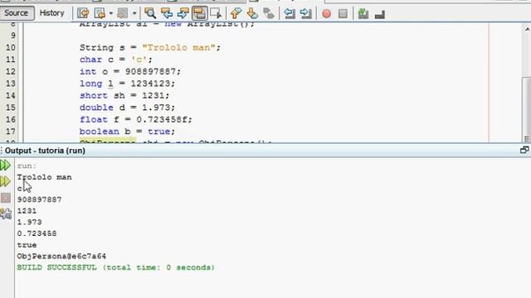Click the Re-run with different parameters yellow icon
Viewport: 531px width, 298px height.
5,181
